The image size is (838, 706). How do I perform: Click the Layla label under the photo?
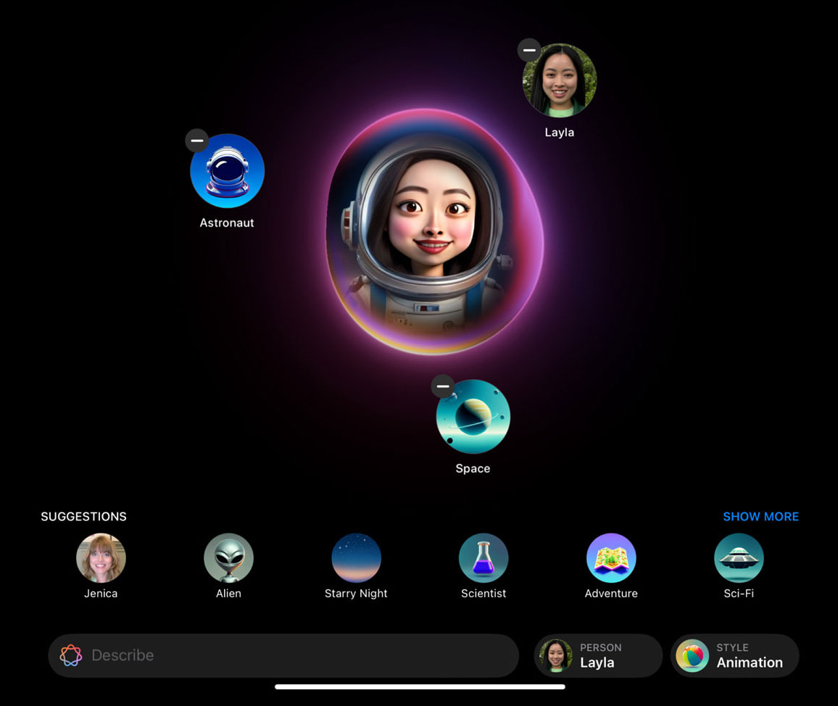pos(560,133)
